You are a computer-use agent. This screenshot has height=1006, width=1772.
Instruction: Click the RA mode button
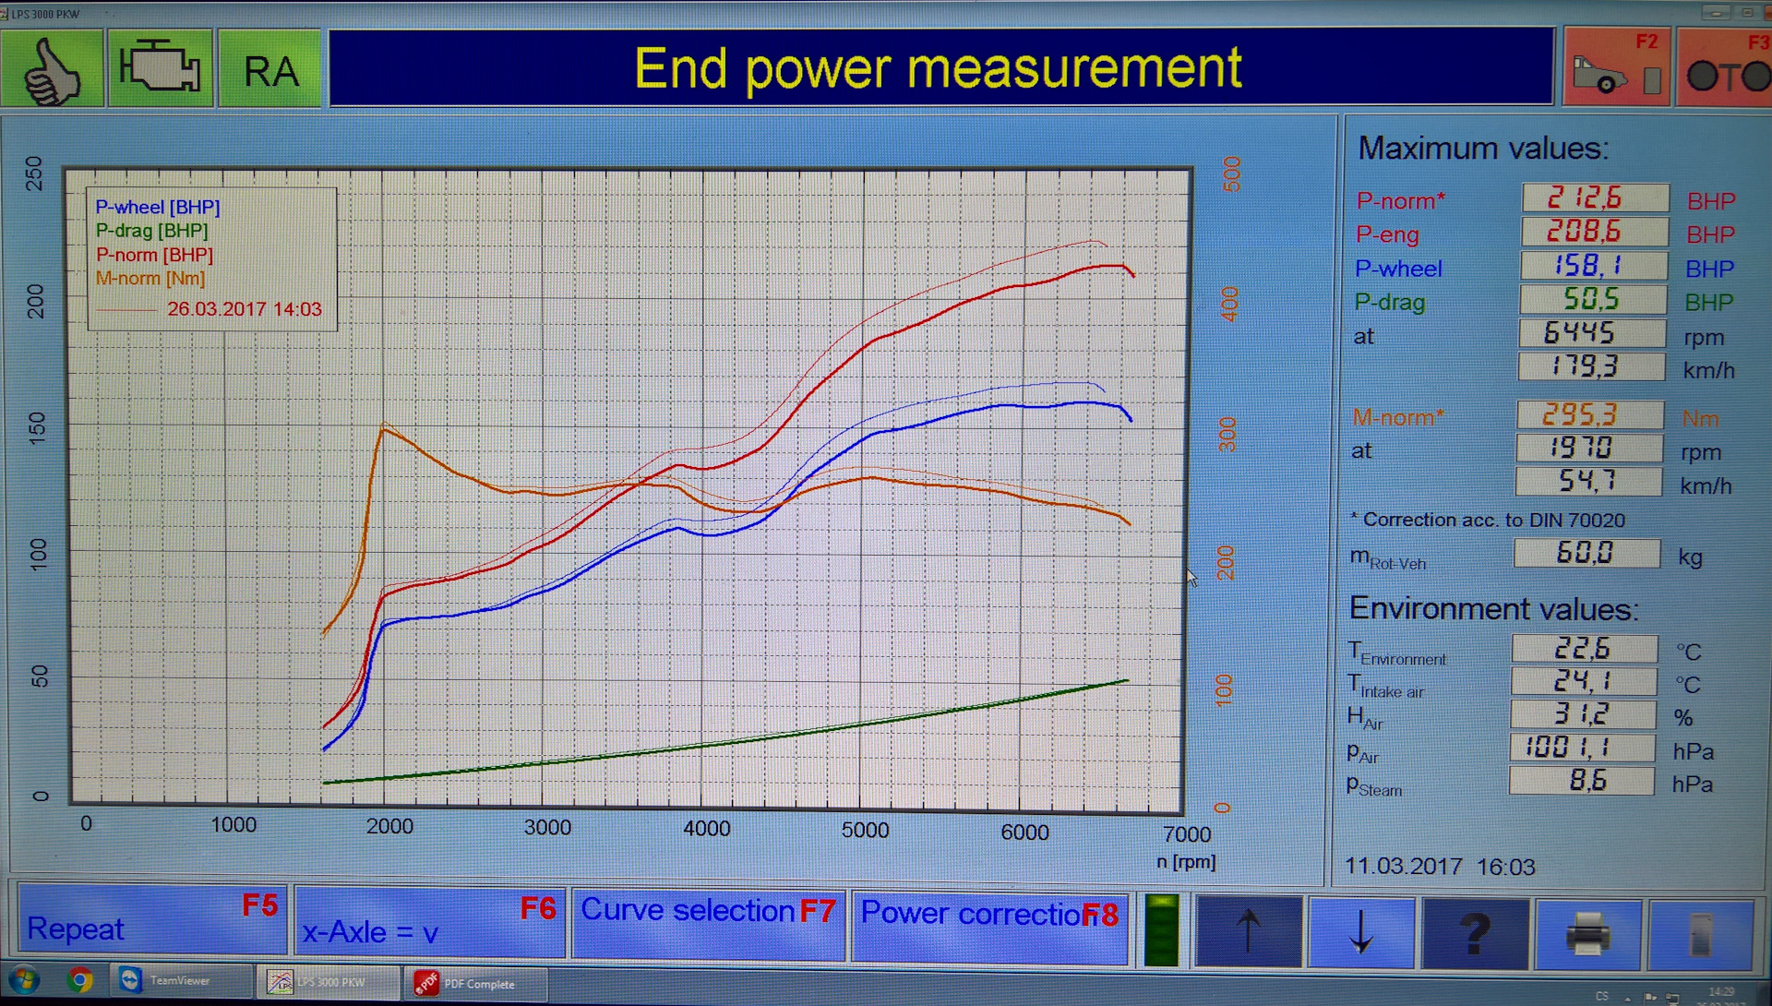[x=269, y=70]
